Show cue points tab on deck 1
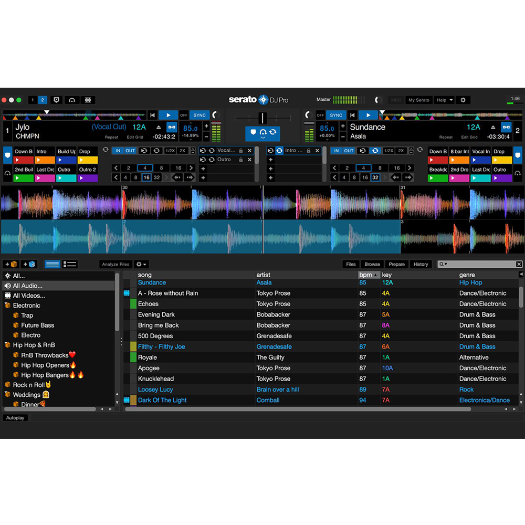 [x=7, y=155]
